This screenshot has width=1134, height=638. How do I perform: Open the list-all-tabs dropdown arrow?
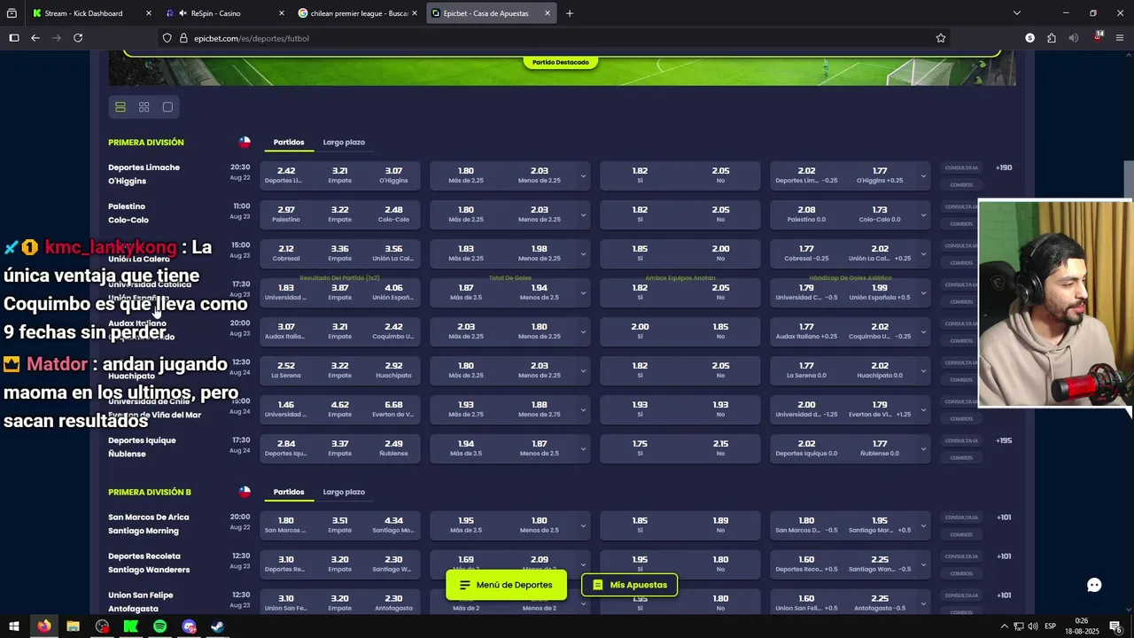click(x=1017, y=13)
